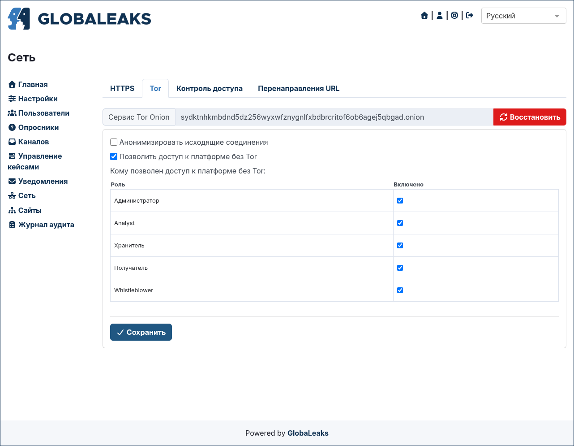This screenshot has height=446, width=574.
Task: Click the Сеть page heading
Action: pos(21,57)
